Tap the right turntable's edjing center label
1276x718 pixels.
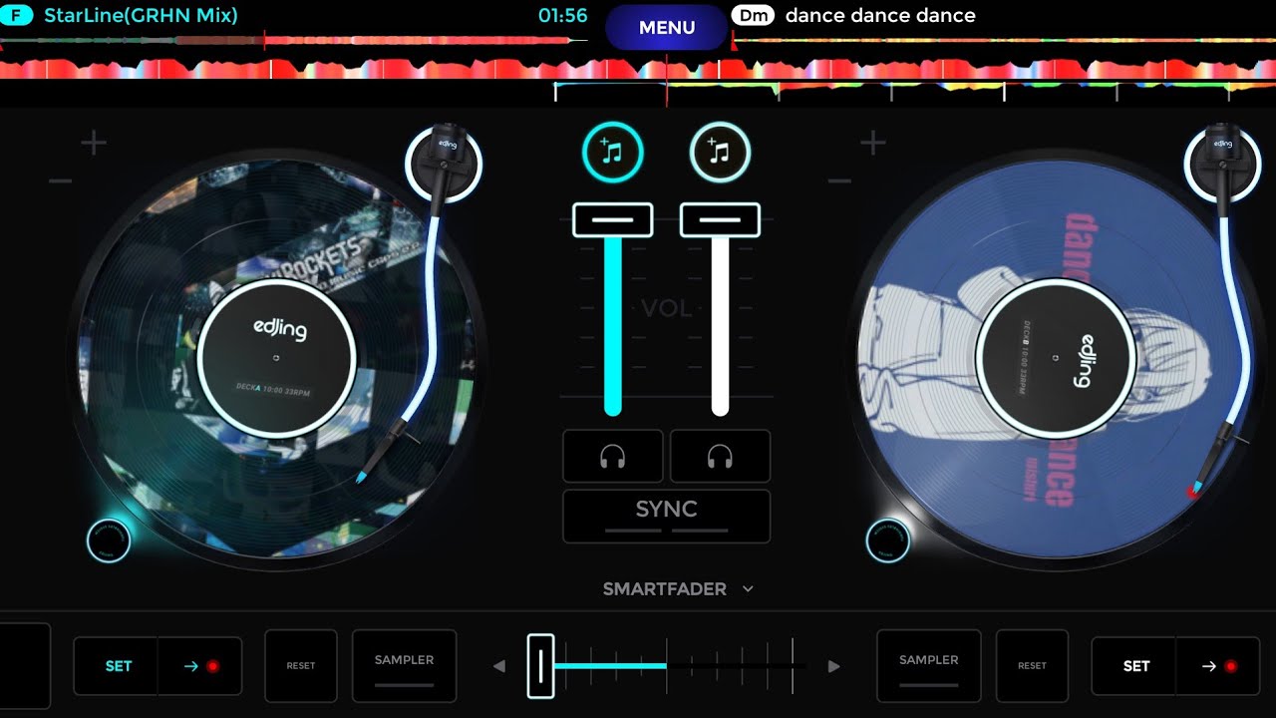[1055, 357]
